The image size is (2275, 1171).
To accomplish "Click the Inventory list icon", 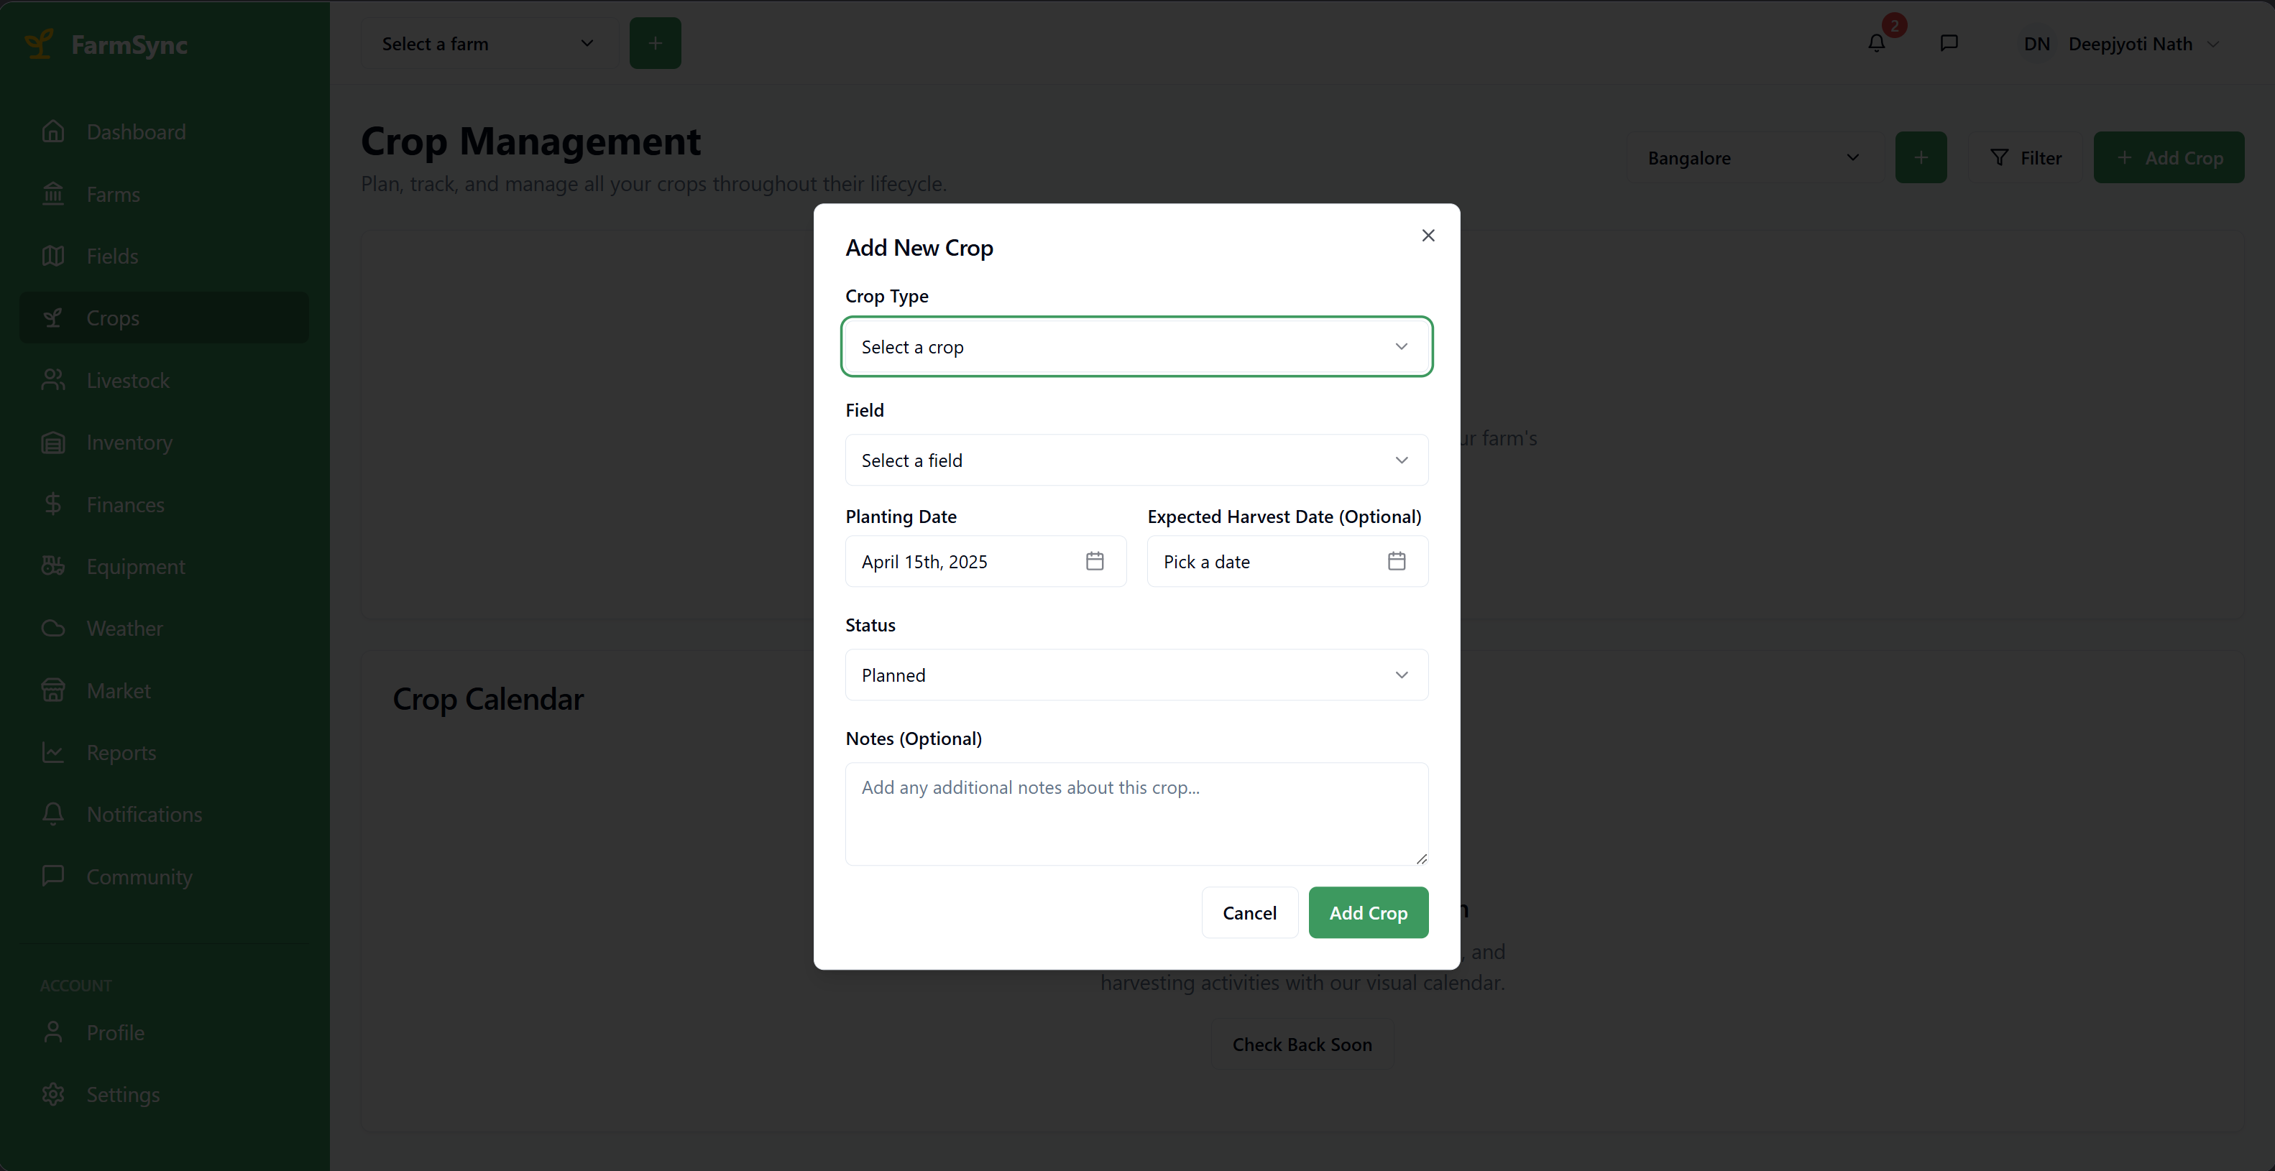I will [x=53, y=442].
